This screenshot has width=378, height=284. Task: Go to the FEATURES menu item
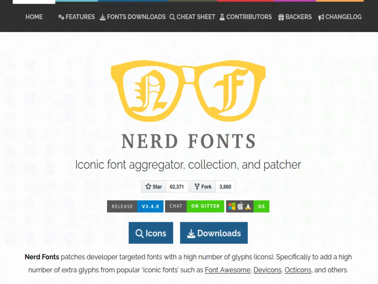coord(76,17)
